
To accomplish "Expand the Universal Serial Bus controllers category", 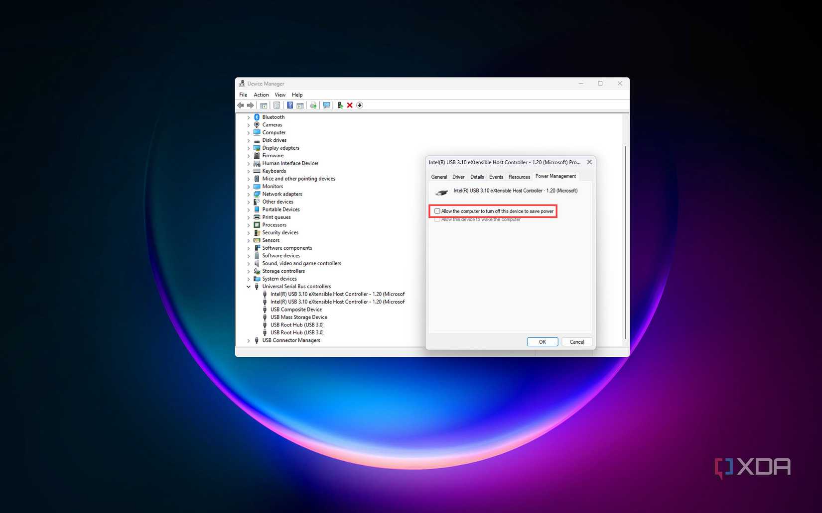I will coord(249,286).
